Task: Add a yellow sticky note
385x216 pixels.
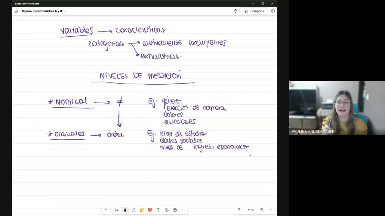Action: (x=142, y=210)
